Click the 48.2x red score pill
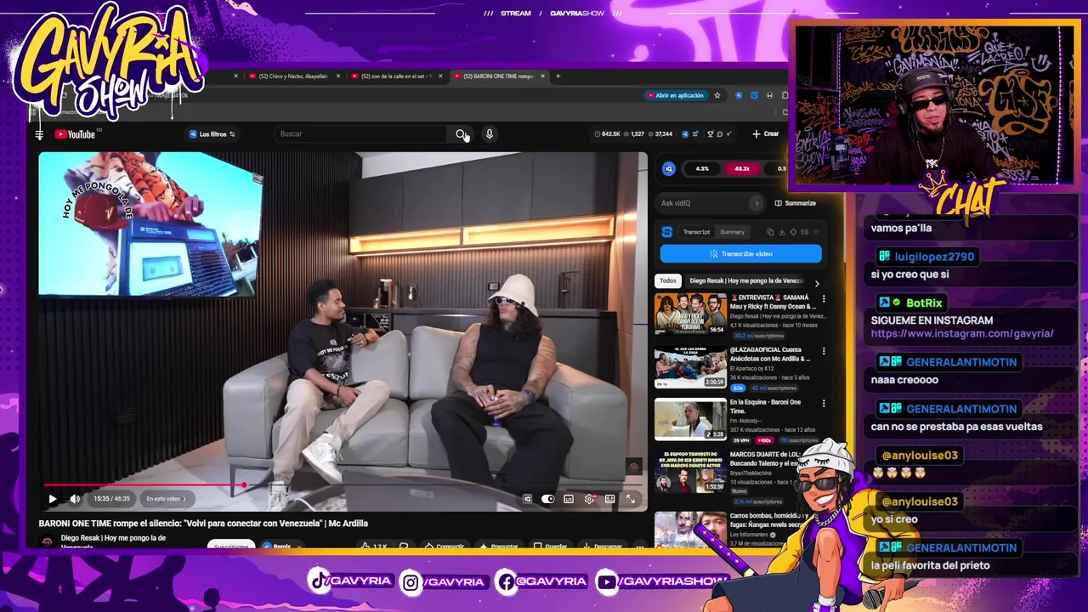 tap(742, 168)
